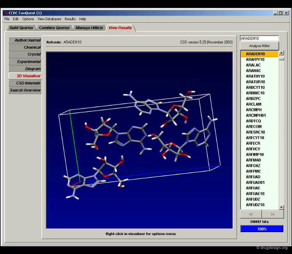Select ARFMAD in the hitlist
Image resolution: width=292 pixels, height=254 pixels.
point(259,160)
